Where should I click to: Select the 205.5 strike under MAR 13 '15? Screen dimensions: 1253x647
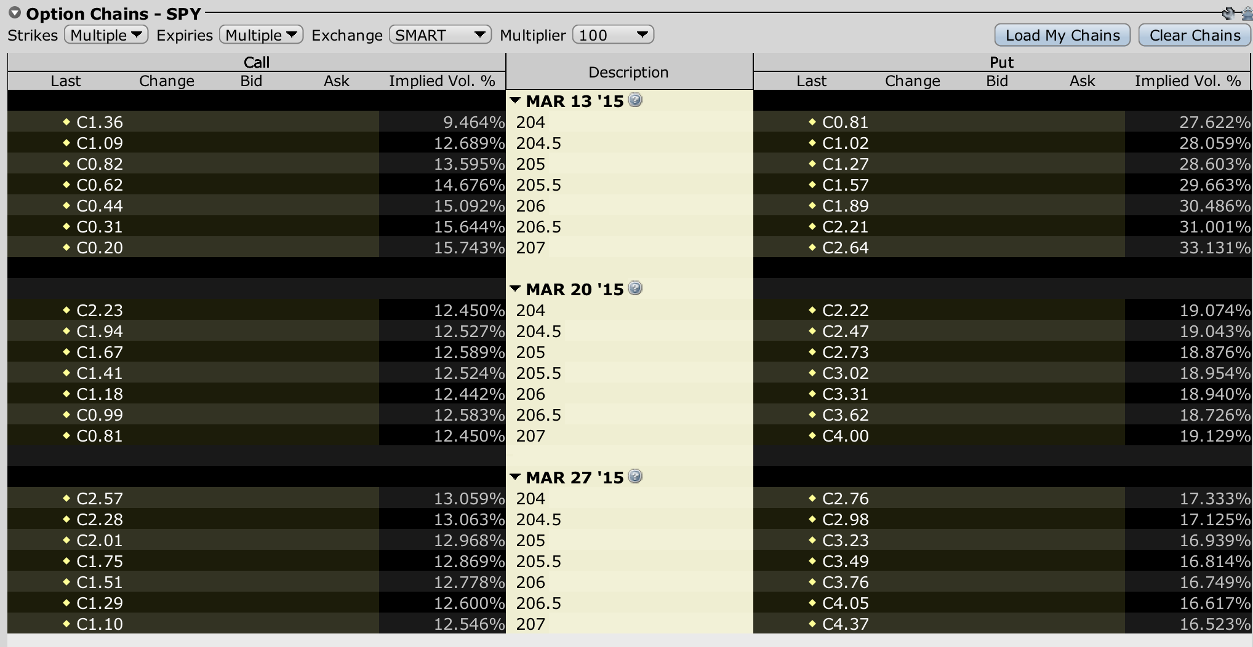coord(538,185)
